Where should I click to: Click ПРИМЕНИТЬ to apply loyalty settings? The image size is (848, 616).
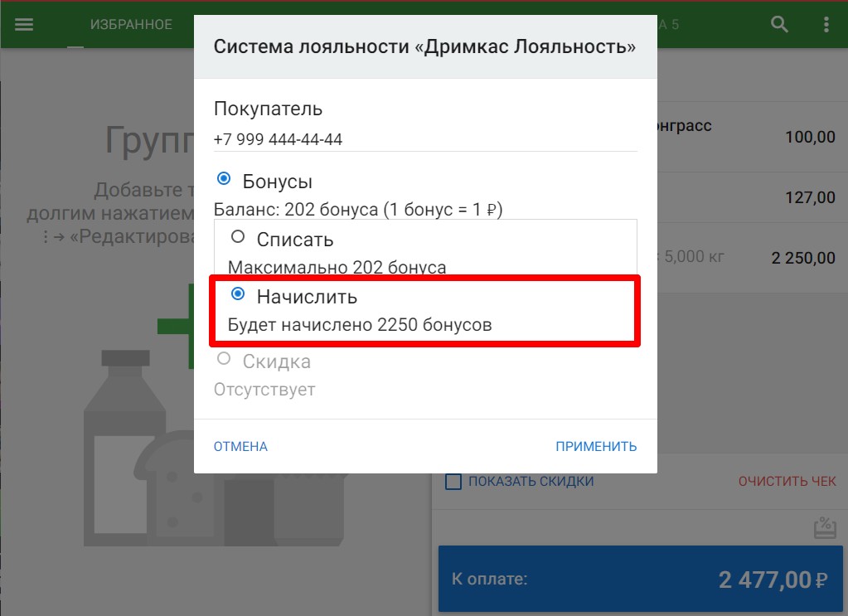click(x=596, y=447)
